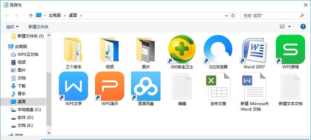Select 此电脑 in navigation tree
311x140 pixels.
[x=18, y=47]
